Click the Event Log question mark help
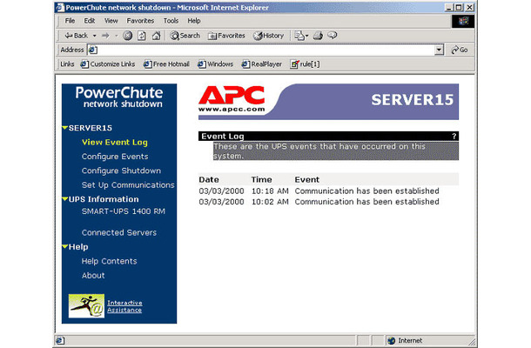Viewport: 531px width, 348px height. [454, 136]
